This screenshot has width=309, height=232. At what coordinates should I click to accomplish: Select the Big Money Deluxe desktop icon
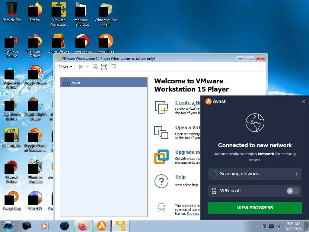[12, 109]
